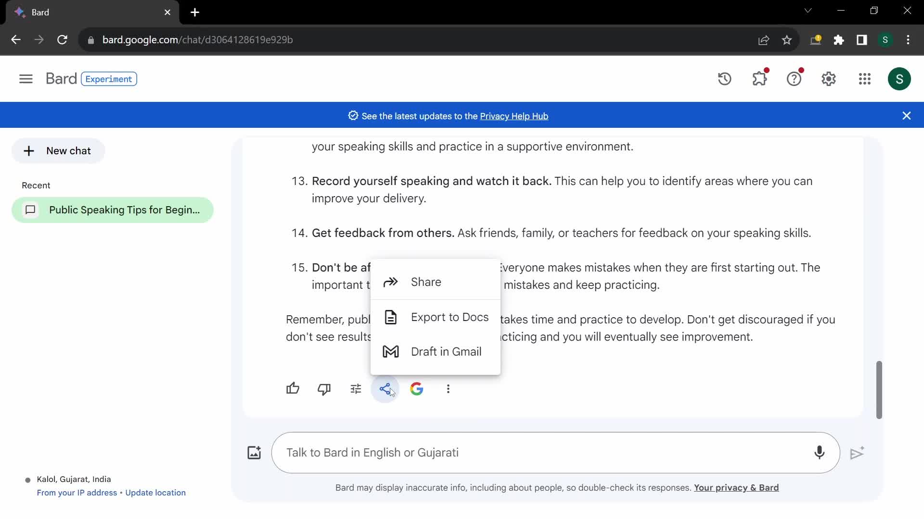Choose Draft in Gmail option

(436, 352)
